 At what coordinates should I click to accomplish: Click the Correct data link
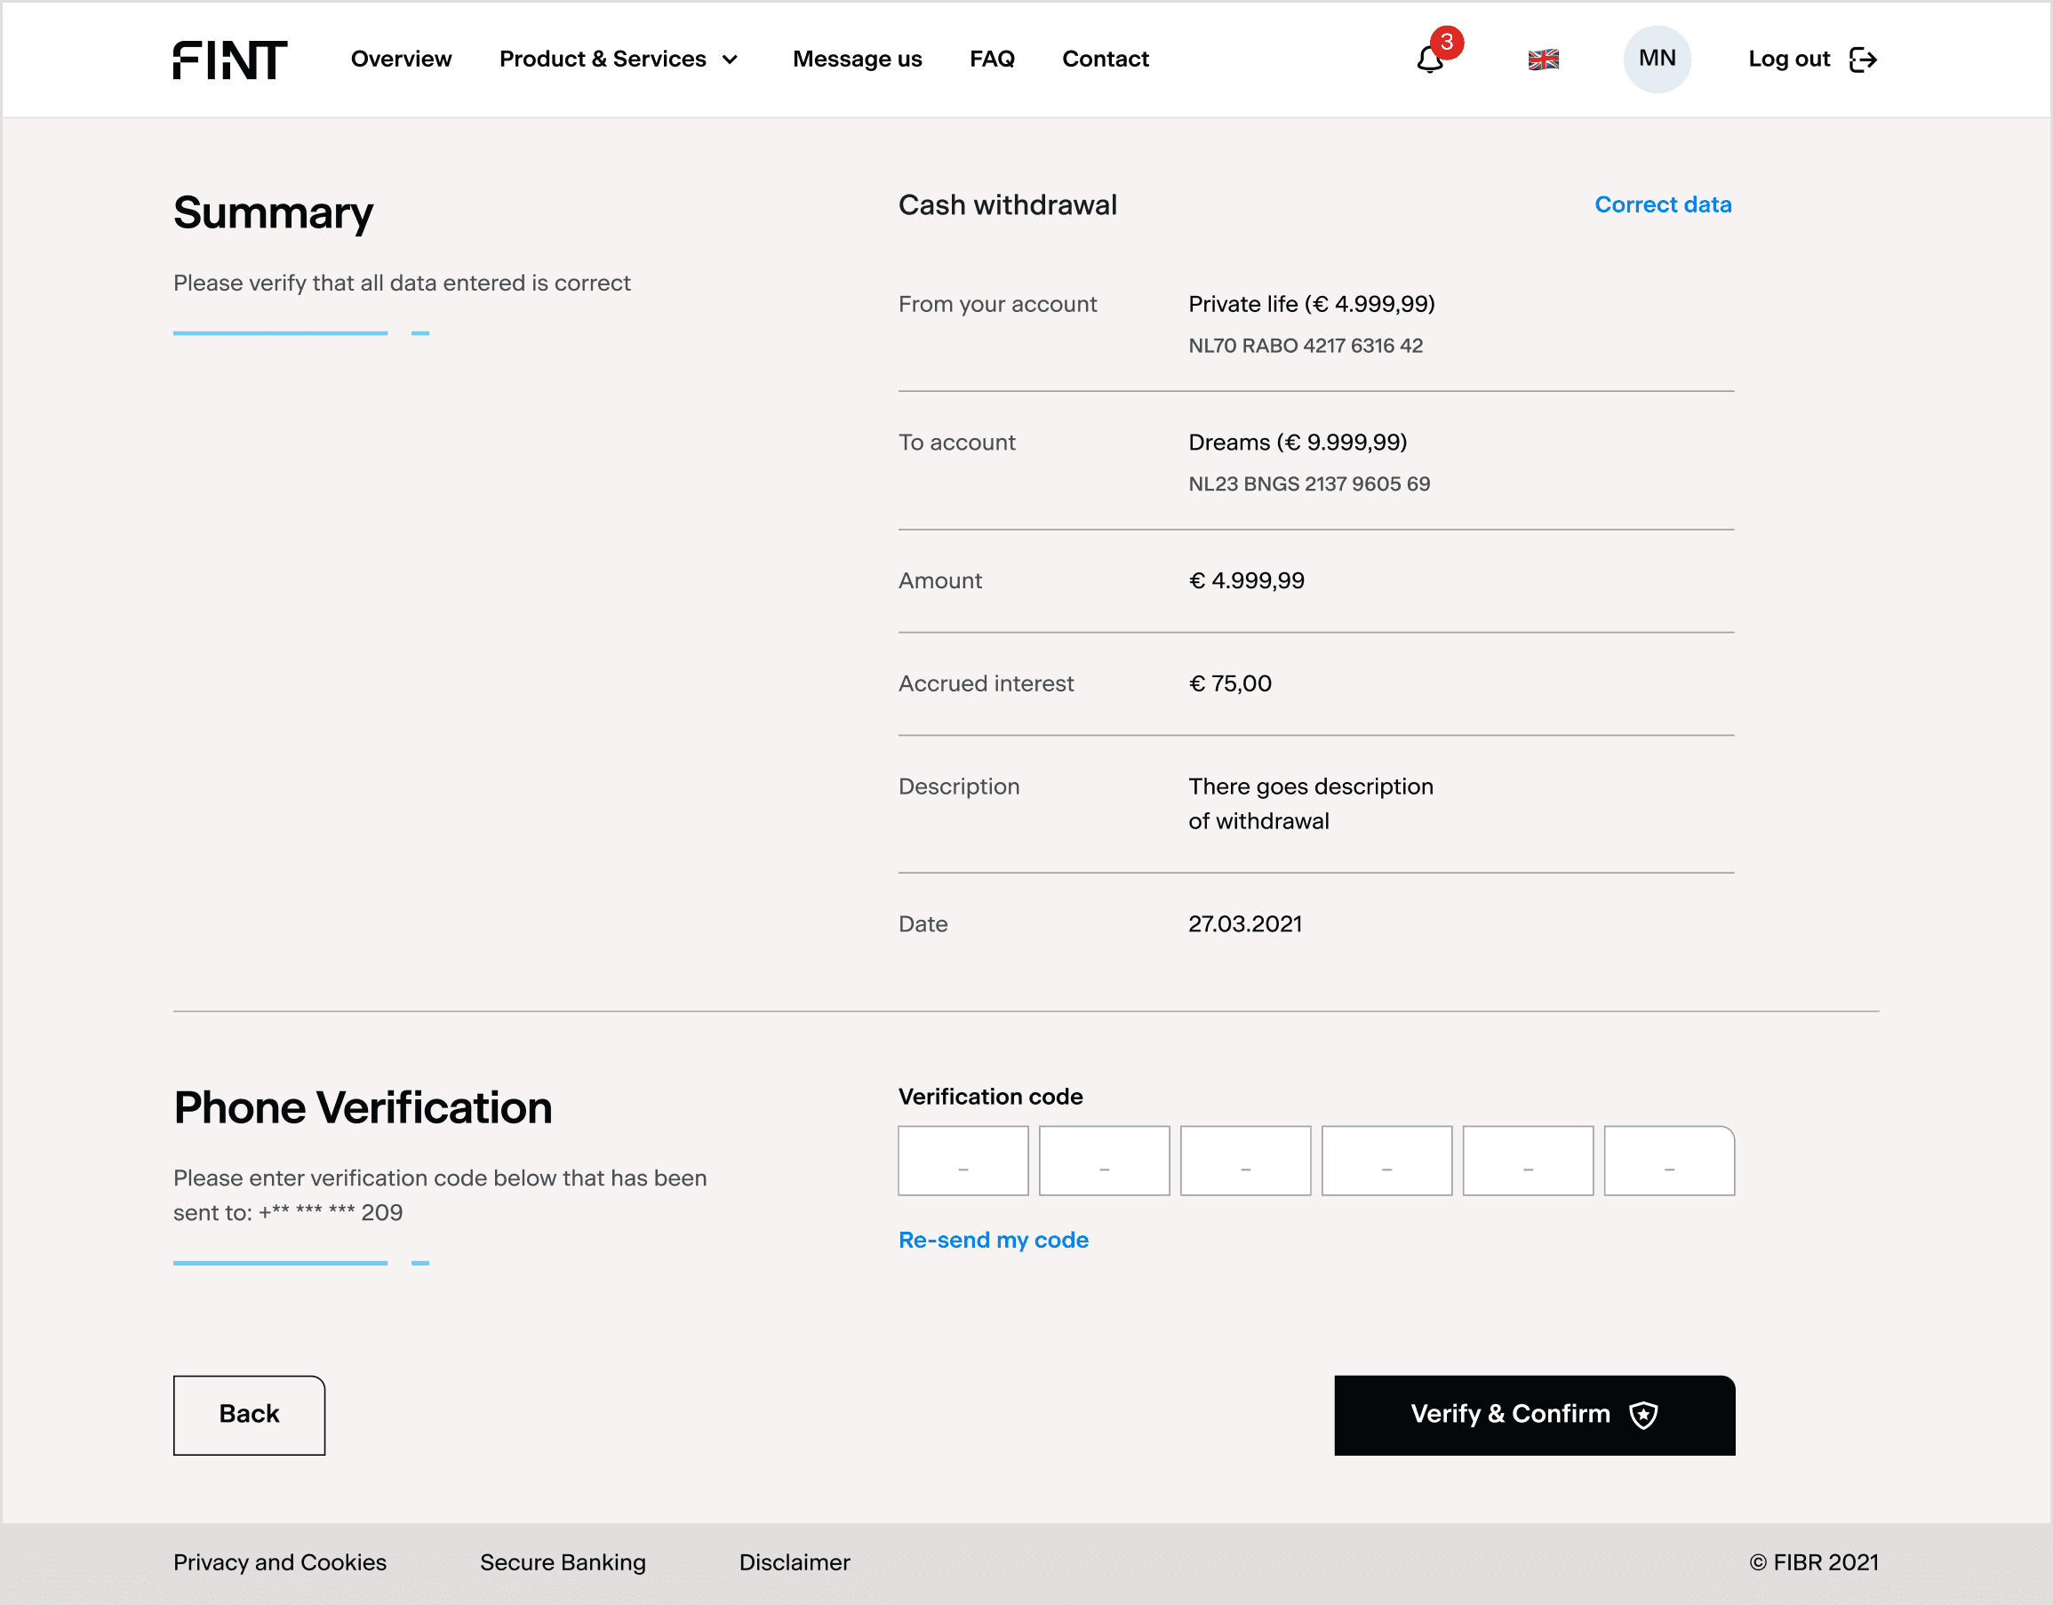(1662, 205)
